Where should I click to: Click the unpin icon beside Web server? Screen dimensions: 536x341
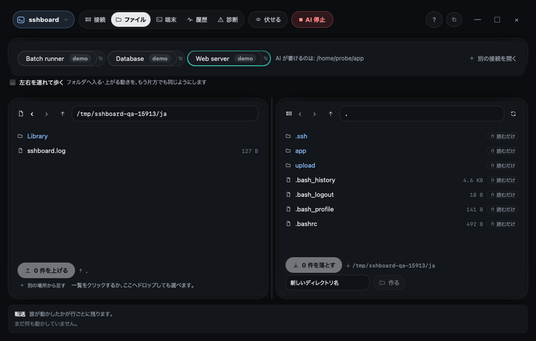[x=266, y=58]
